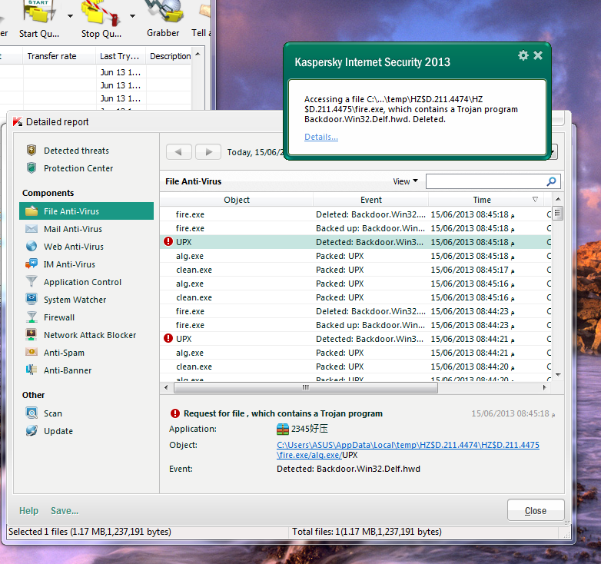This screenshot has width=601, height=564.
Task: Open the object file path link
Action: [408, 450]
